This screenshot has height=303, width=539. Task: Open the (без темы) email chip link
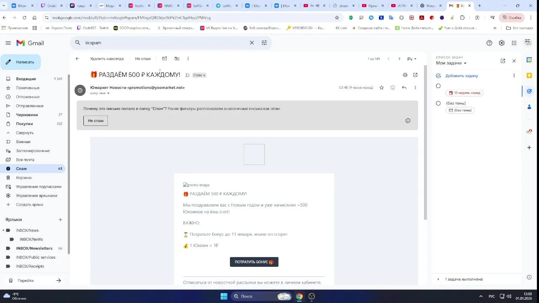460,110
